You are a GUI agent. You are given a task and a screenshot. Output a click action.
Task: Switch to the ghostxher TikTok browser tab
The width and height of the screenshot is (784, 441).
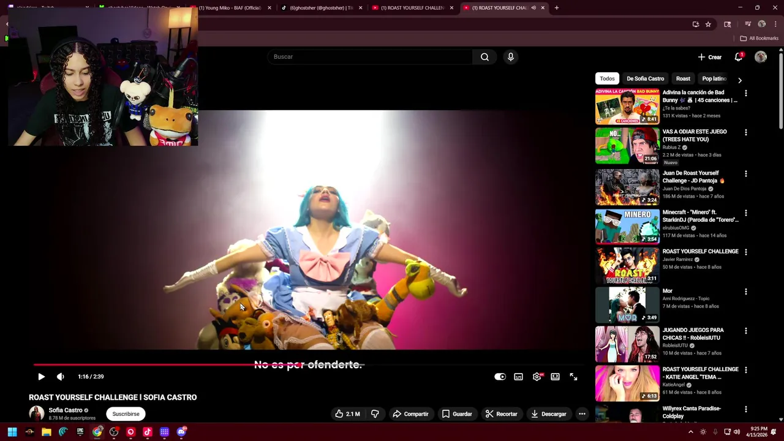tap(321, 8)
